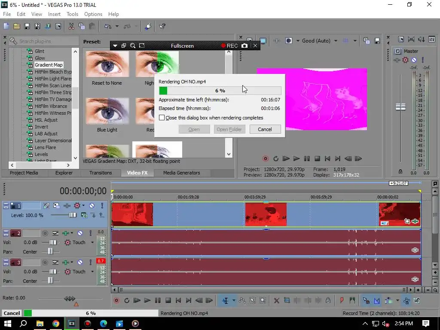
Task: Save the project using the floppy disk icon
Action: tap(27, 26)
